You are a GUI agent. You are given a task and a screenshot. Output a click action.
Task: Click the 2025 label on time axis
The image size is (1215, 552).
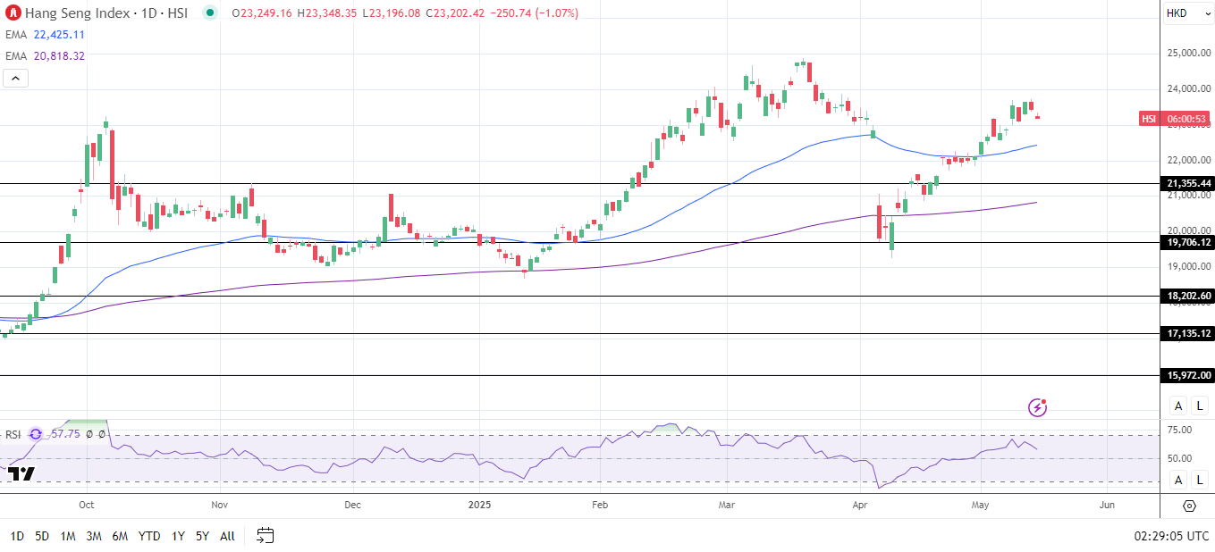(480, 505)
